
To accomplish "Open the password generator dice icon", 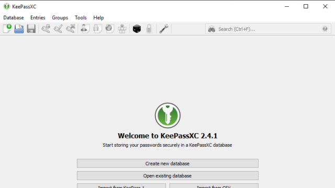I will coord(137,29).
